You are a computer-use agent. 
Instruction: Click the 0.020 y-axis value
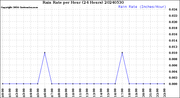pos(173,22)
